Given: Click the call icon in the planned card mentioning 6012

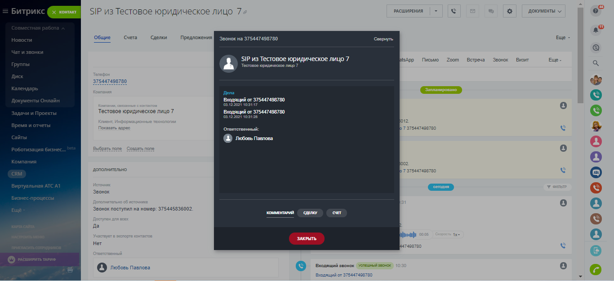Looking at the screenshot, I should click(563, 128).
